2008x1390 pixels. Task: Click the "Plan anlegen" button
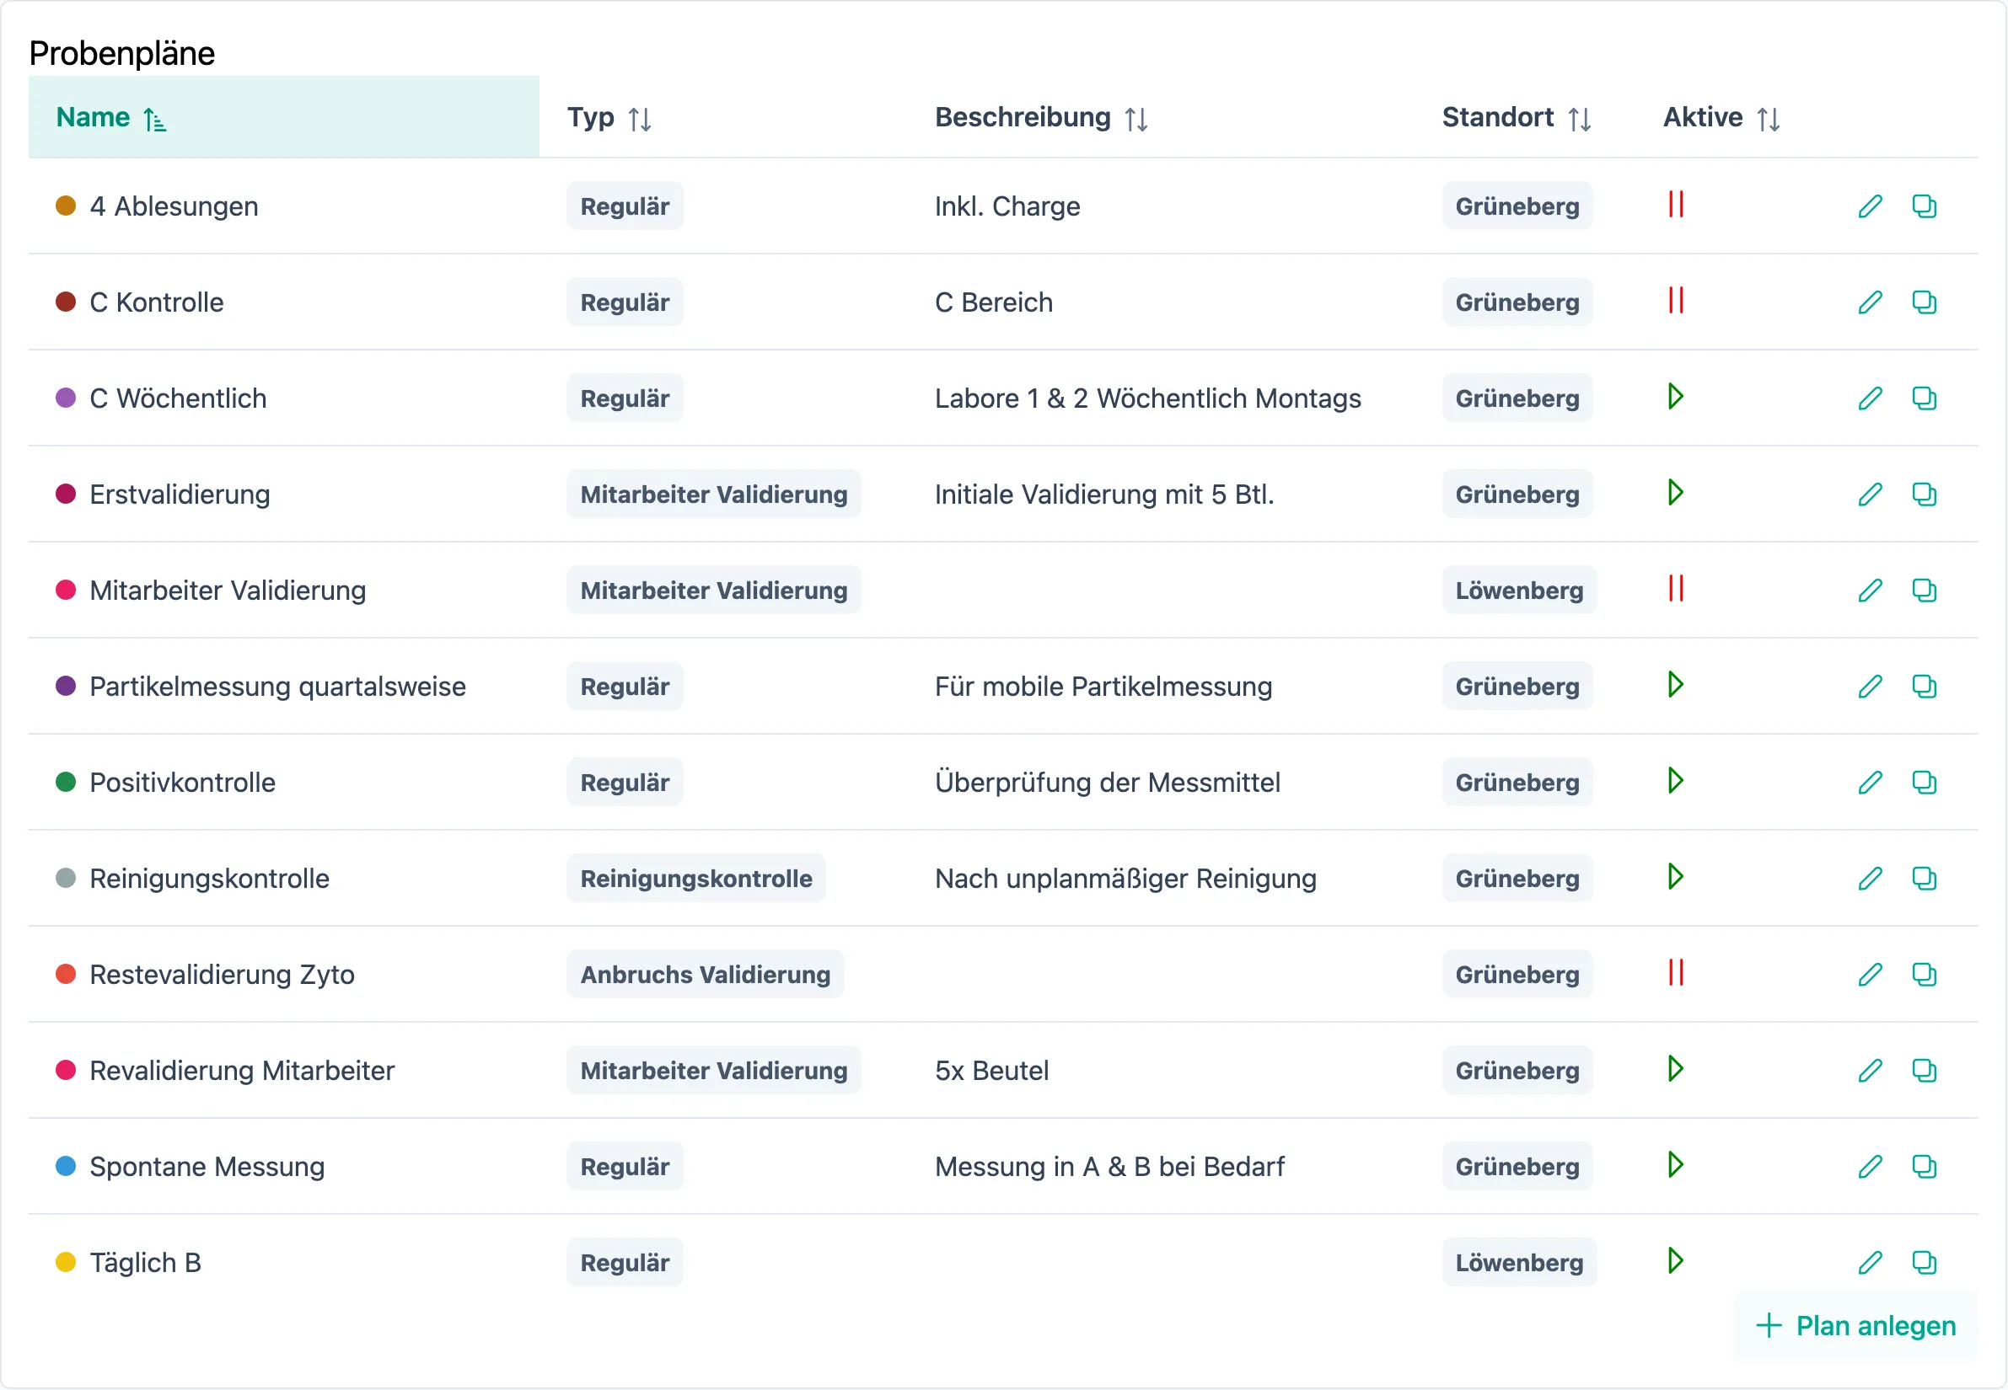[1854, 1325]
